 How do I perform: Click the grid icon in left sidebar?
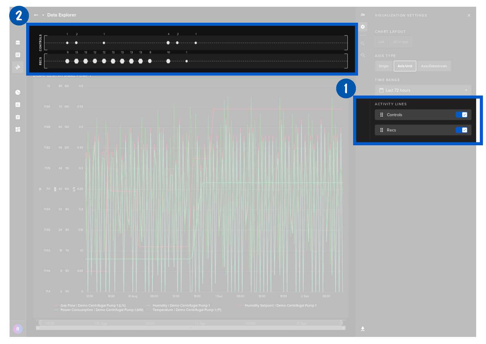pyautogui.click(x=18, y=55)
